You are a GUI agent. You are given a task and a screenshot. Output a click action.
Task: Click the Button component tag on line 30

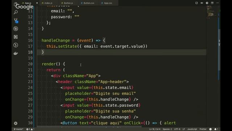70,123
